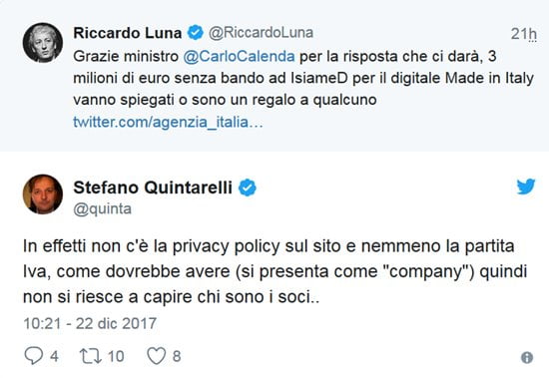Click the reply count 4
This screenshot has width=549, height=378.
click(54, 357)
